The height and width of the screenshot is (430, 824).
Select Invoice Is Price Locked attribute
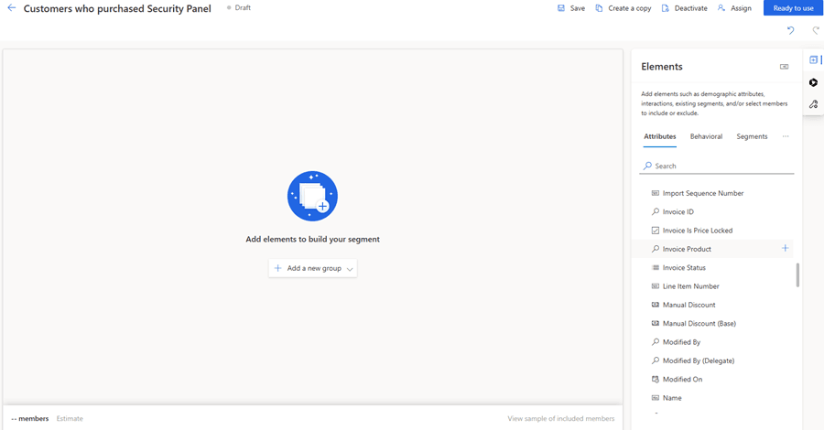coord(697,231)
